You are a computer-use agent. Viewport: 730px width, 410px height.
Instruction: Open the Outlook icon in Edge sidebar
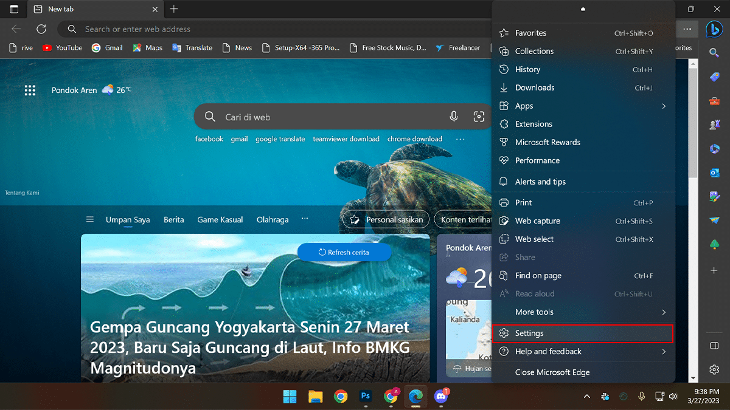[715, 173]
